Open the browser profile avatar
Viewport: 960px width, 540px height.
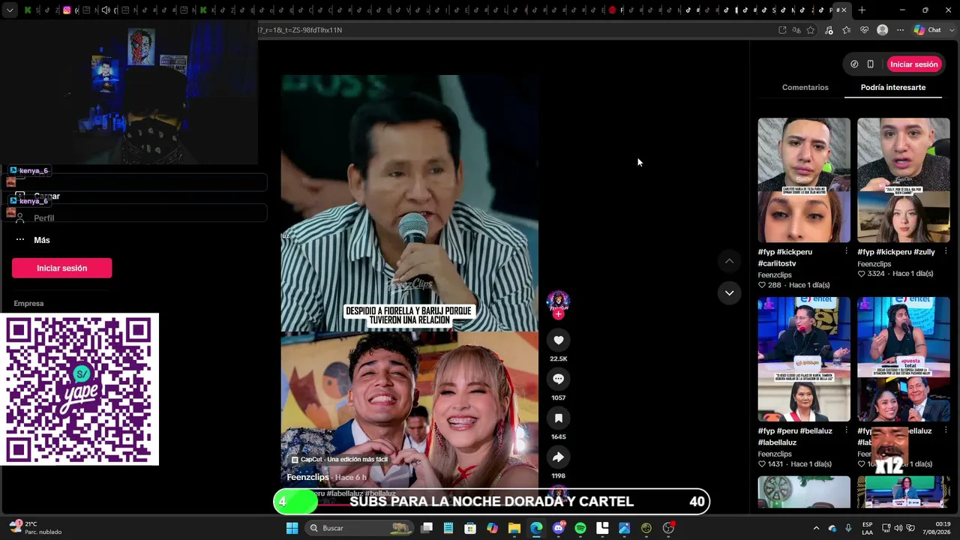tap(883, 30)
